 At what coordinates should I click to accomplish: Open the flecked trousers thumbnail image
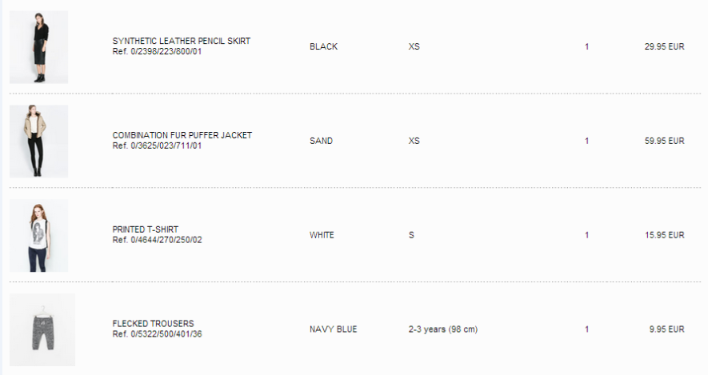(x=42, y=330)
